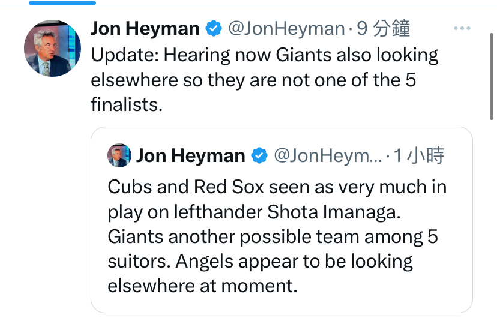Click the @JonHeyman handle on the top tweet
Screen dimensions: 497x318
pyautogui.click(x=286, y=29)
